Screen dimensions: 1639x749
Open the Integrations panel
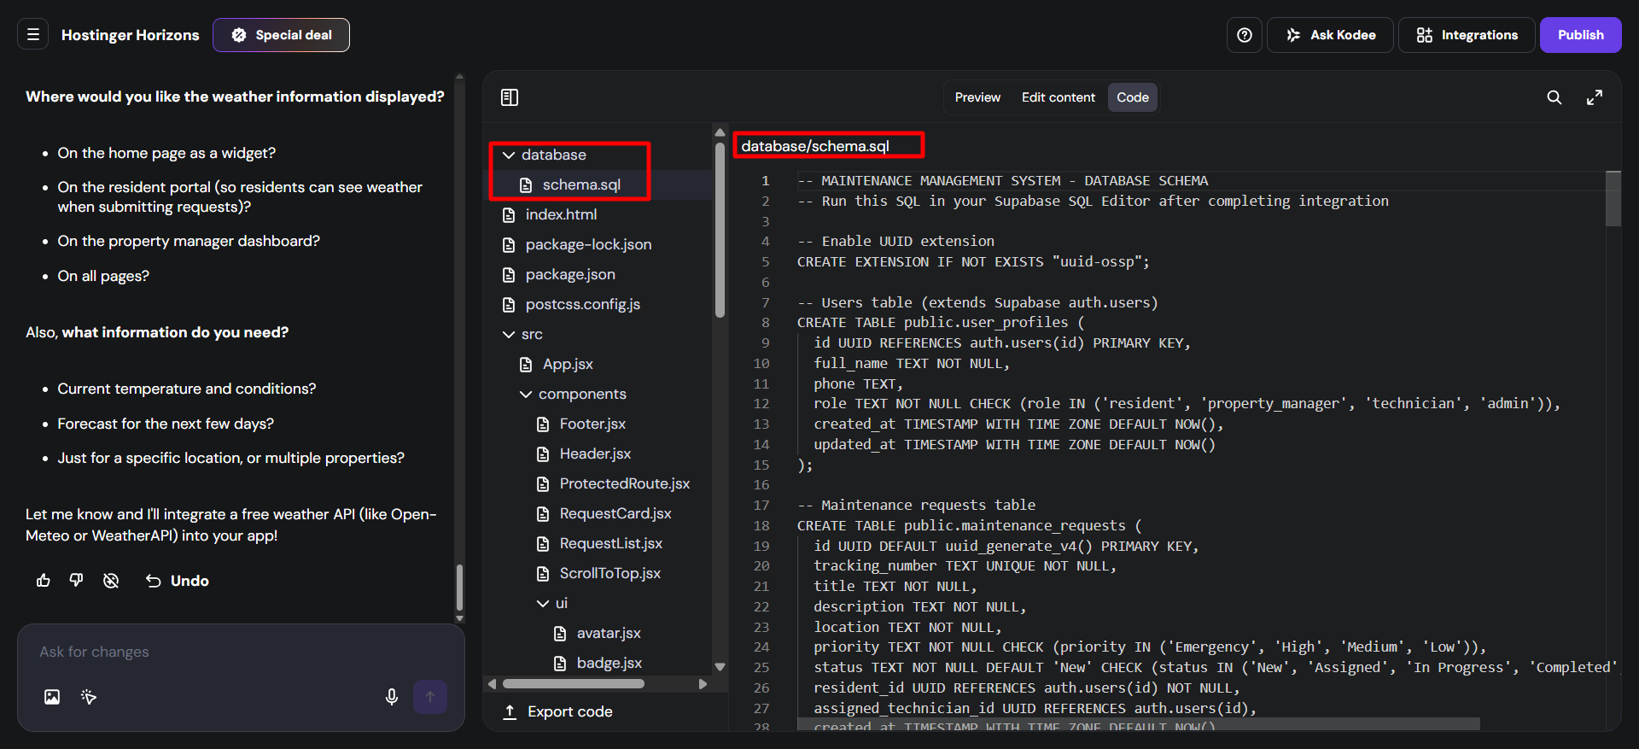[x=1467, y=35]
